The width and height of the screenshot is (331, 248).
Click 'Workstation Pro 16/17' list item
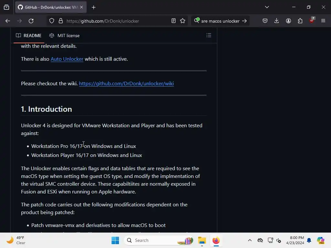click(x=84, y=146)
